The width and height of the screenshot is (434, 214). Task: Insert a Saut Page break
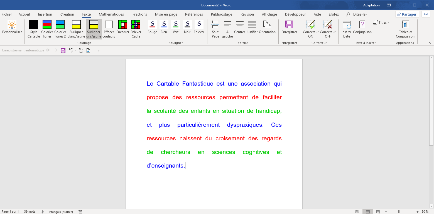[215, 29]
